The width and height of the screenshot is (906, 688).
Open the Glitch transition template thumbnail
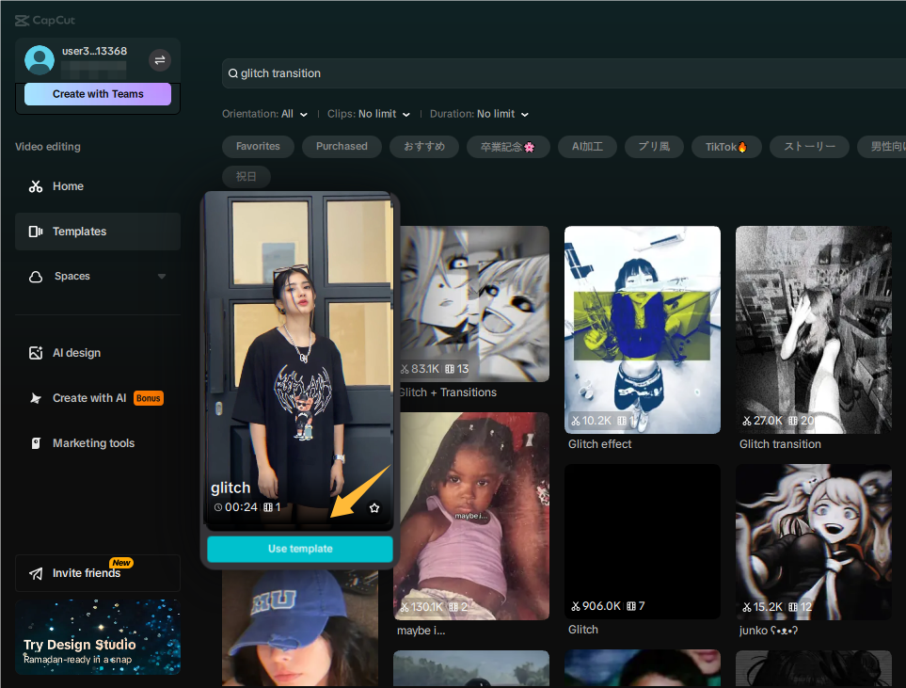814,329
